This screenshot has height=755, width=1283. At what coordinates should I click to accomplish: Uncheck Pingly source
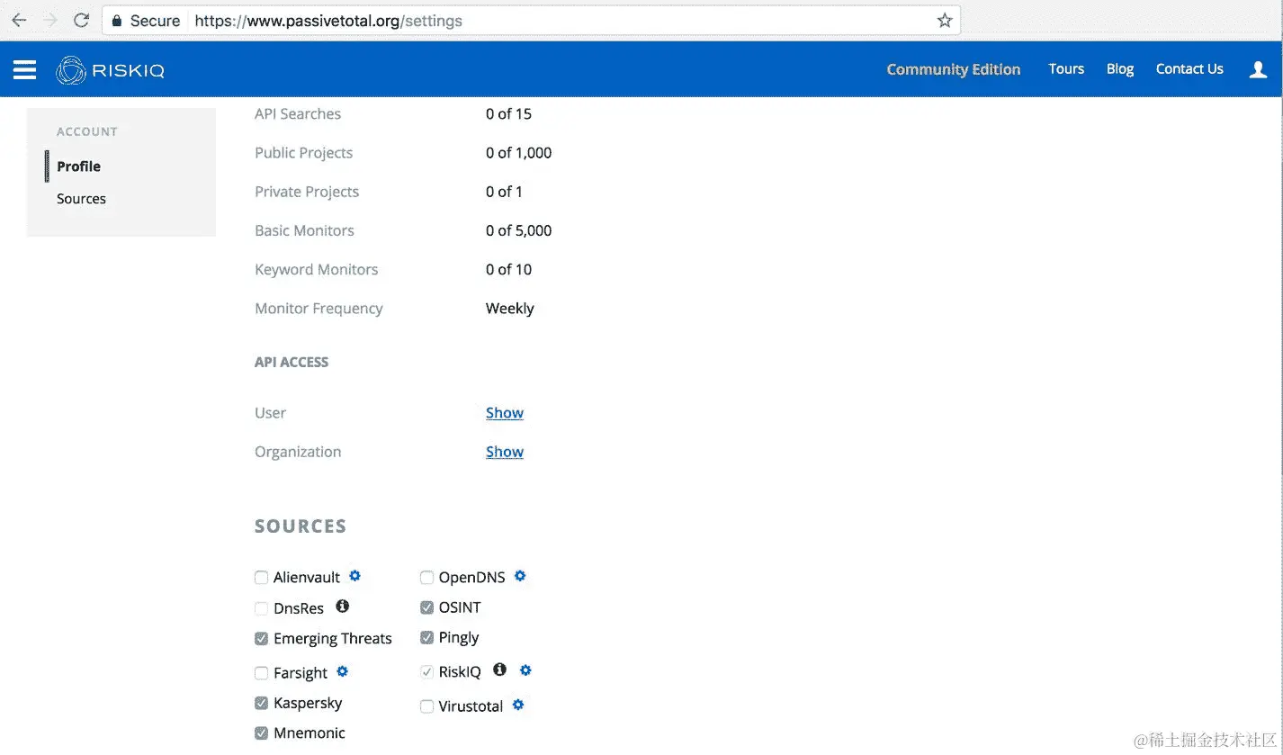[426, 638]
